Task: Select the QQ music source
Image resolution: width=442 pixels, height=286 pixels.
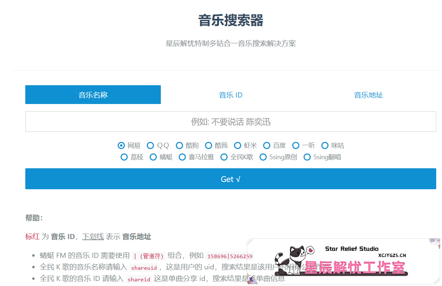Action: (150, 145)
